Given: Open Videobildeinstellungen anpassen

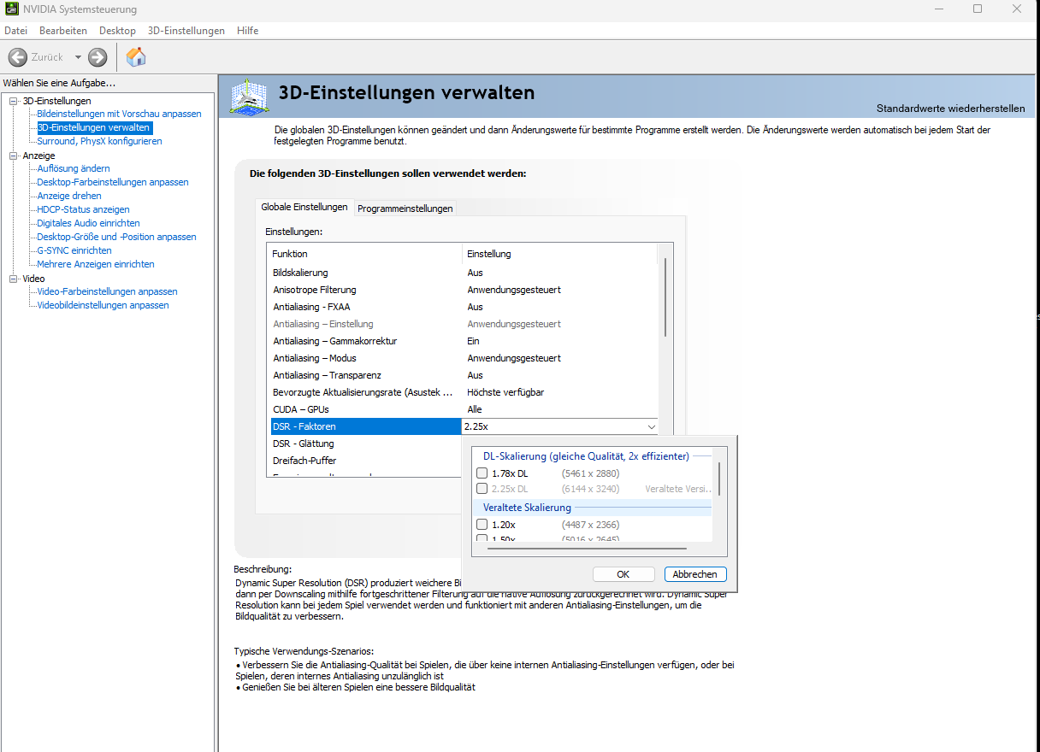Looking at the screenshot, I should pos(103,305).
